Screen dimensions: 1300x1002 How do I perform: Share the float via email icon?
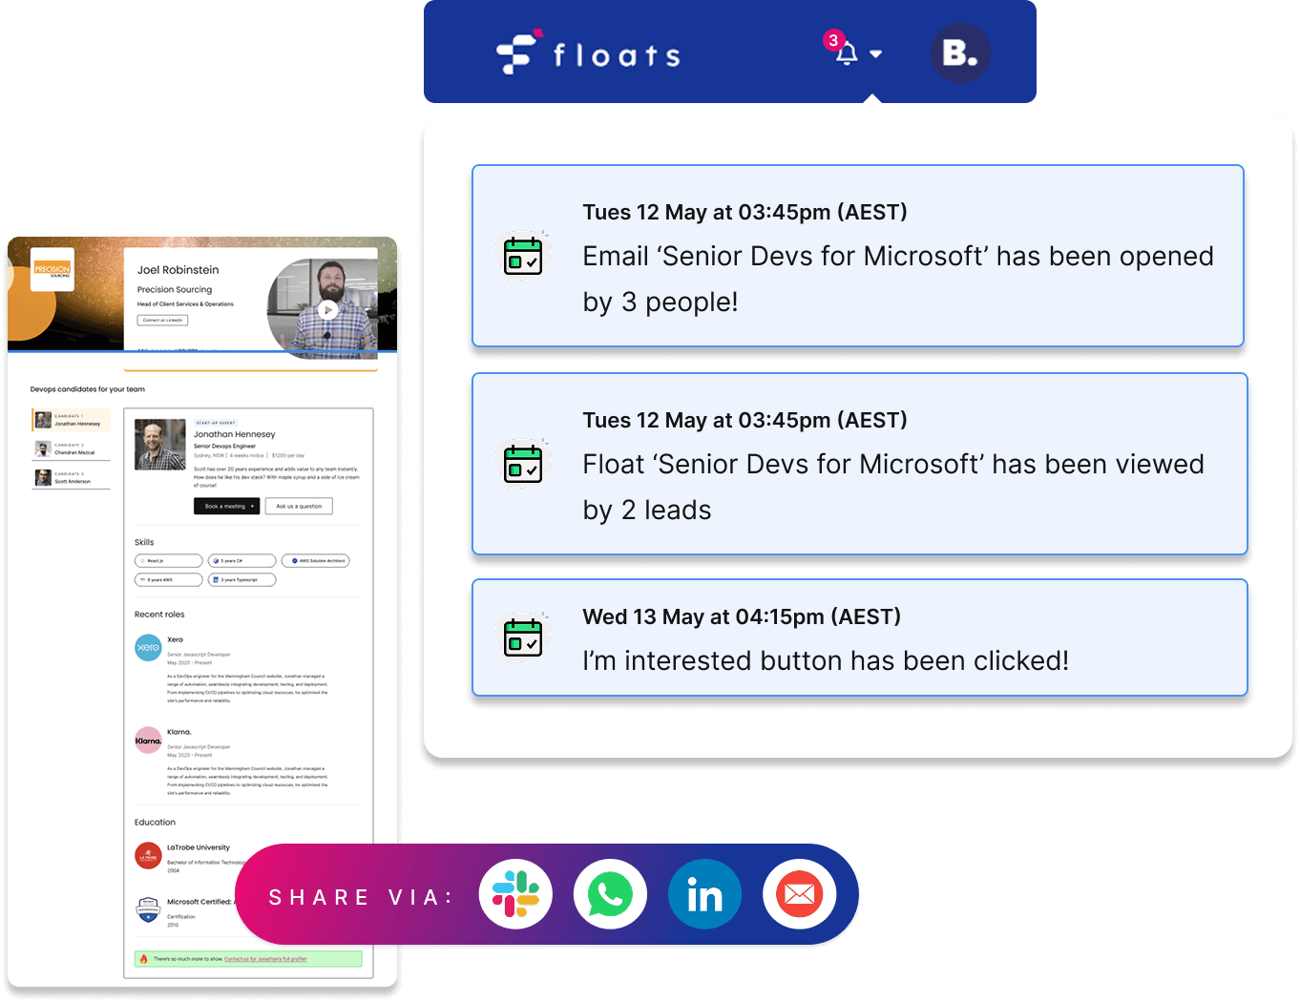pyautogui.click(x=799, y=895)
